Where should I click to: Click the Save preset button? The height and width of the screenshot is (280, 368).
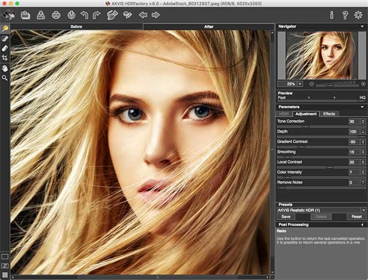tap(285, 217)
